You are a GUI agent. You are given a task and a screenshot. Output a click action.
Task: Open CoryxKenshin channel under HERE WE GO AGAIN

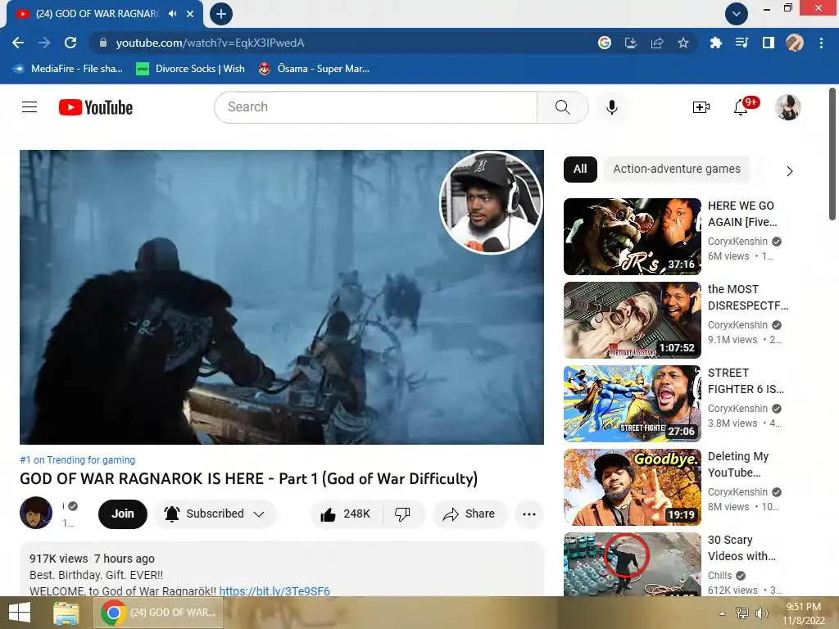[x=737, y=242]
